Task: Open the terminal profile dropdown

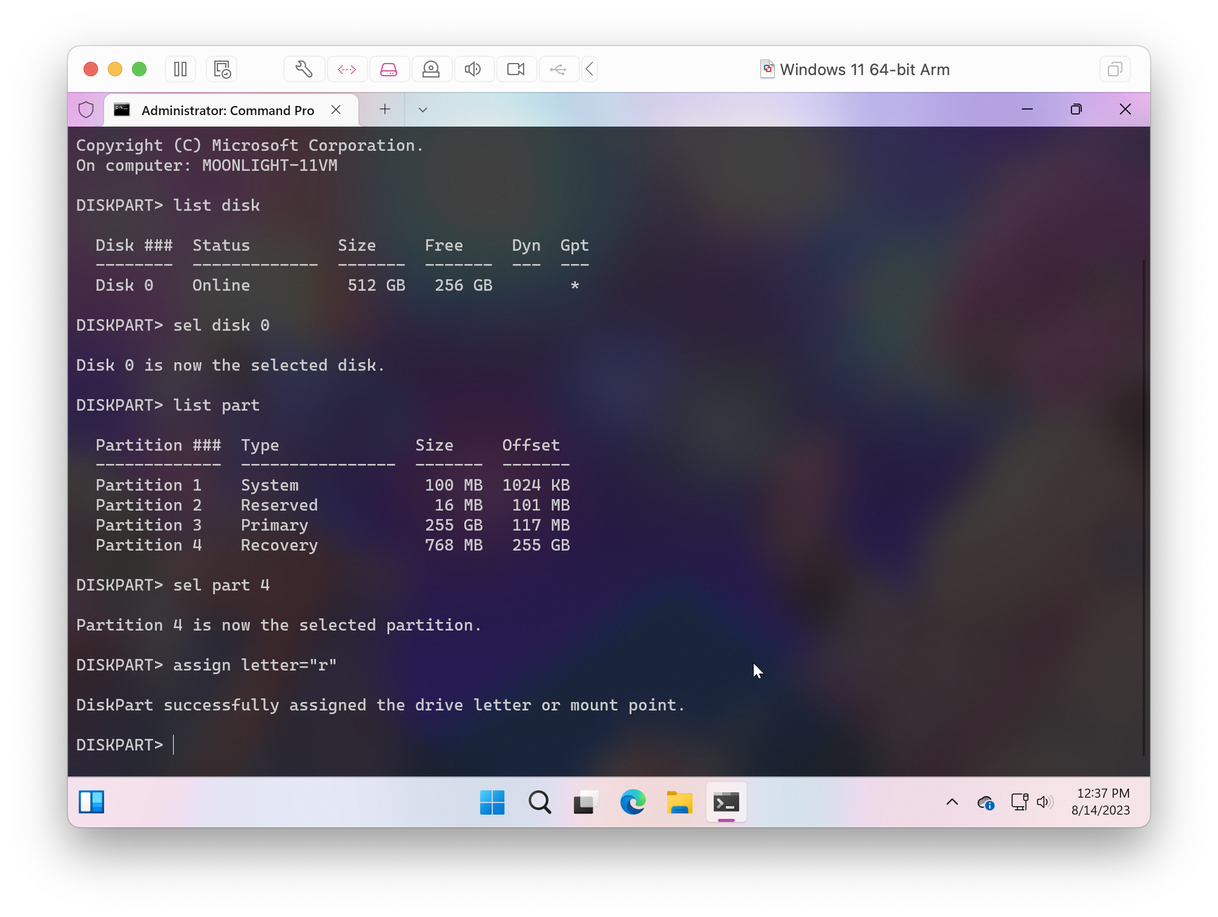Action: pyautogui.click(x=423, y=110)
